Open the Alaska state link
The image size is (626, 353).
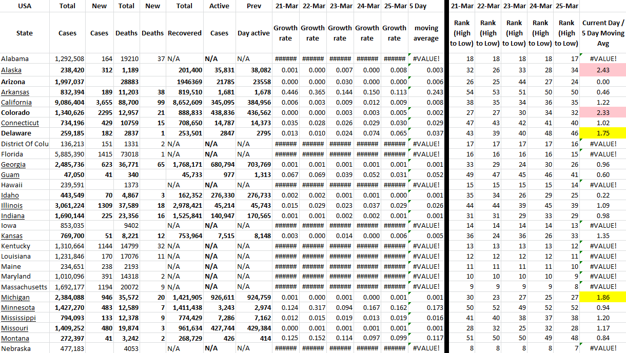click(11, 70)
